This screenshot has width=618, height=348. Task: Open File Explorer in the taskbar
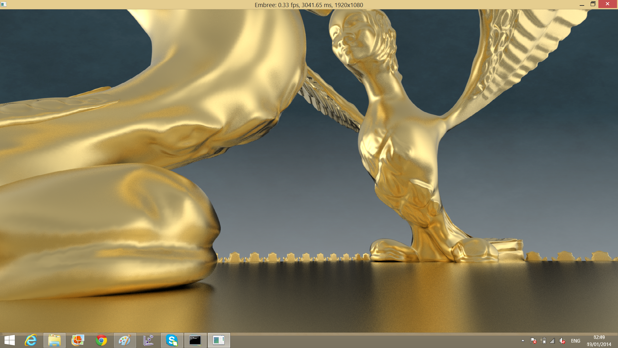54,340
